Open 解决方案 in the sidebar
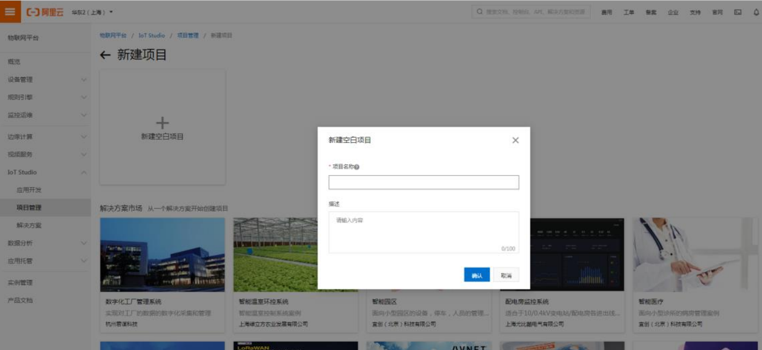Viewport: 762px width, 350px height. 29,226
